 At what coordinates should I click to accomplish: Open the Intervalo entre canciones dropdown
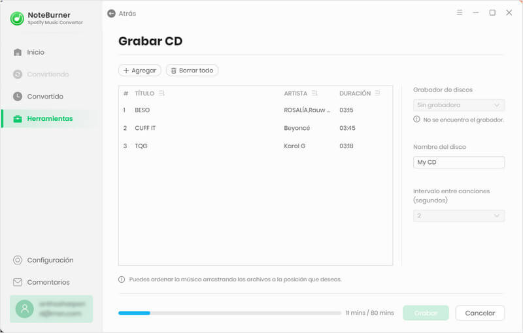coord(459,215)
